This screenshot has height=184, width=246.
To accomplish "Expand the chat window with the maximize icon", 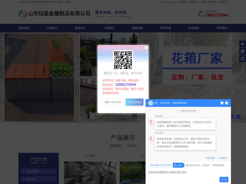I will point(222,103).
